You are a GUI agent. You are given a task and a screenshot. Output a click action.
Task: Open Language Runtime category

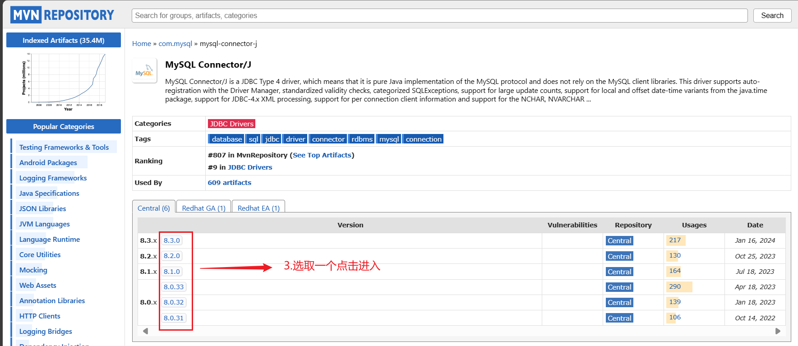tap(50, 240)
